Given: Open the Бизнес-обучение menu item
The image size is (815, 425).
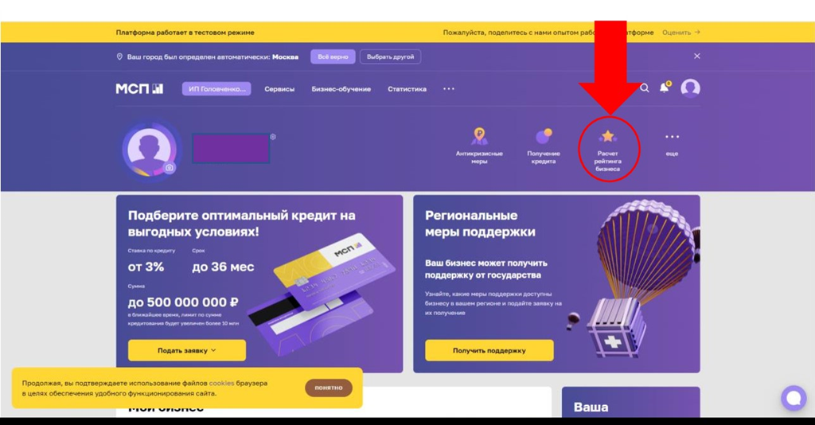Looking at the screenshot, I should coord(341,89).
